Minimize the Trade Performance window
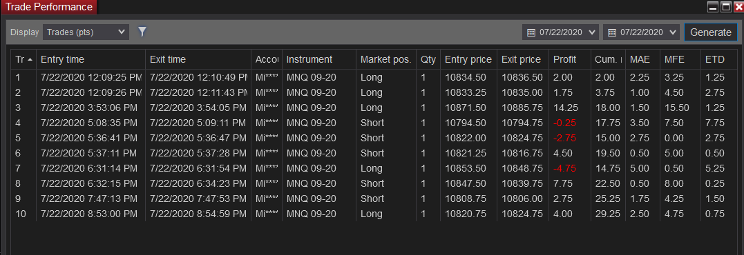Viewport: 744px width, 255px height. (x=713, y=7)
